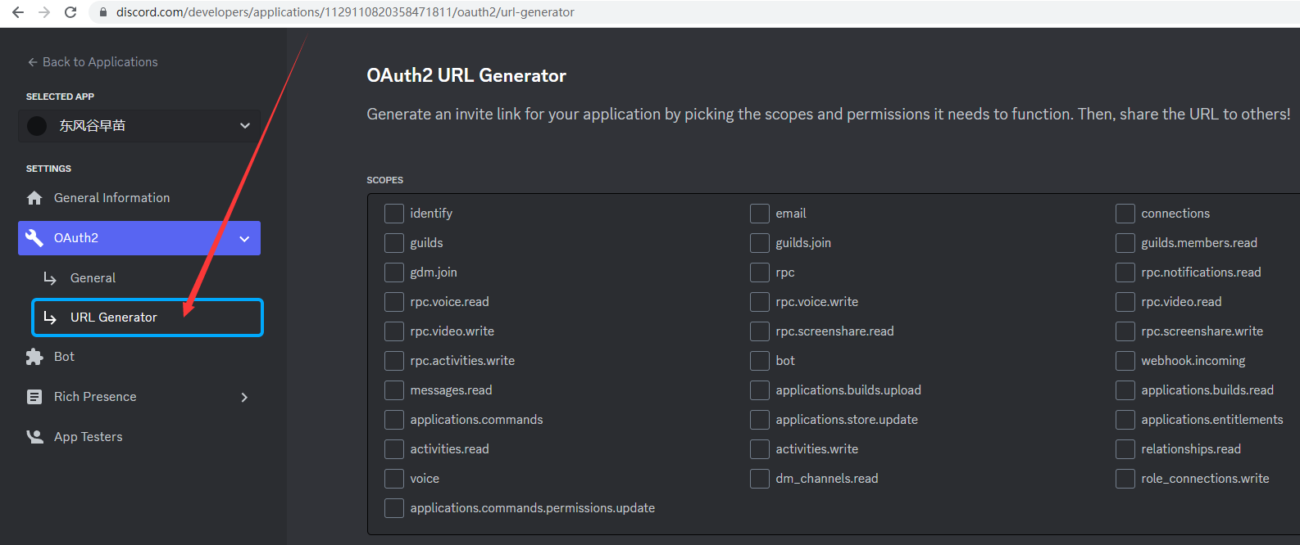The height and width of the screenshot is (545, 1300).
Task: Click the browser address bar URL
Action: pos(345,12)
